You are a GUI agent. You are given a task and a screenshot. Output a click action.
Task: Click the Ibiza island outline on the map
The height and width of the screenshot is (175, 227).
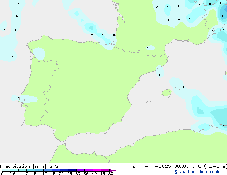[148, 103]
